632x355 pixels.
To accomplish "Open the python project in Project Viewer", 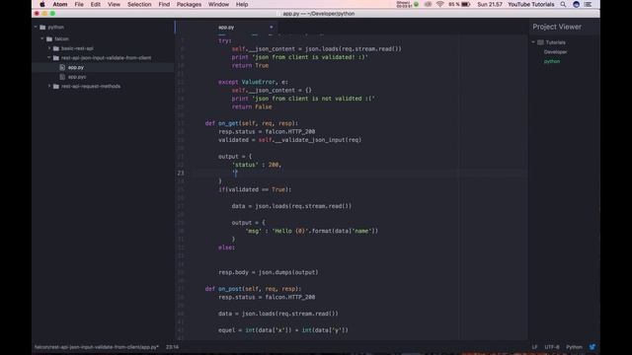I will 552,61.
